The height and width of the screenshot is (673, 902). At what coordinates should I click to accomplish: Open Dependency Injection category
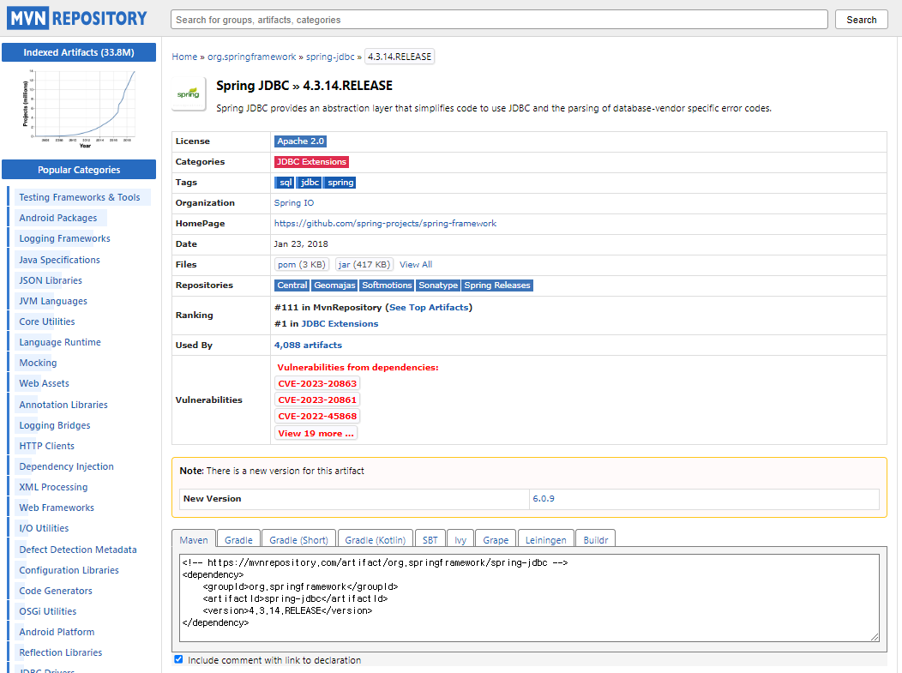[x=66, y=466]
